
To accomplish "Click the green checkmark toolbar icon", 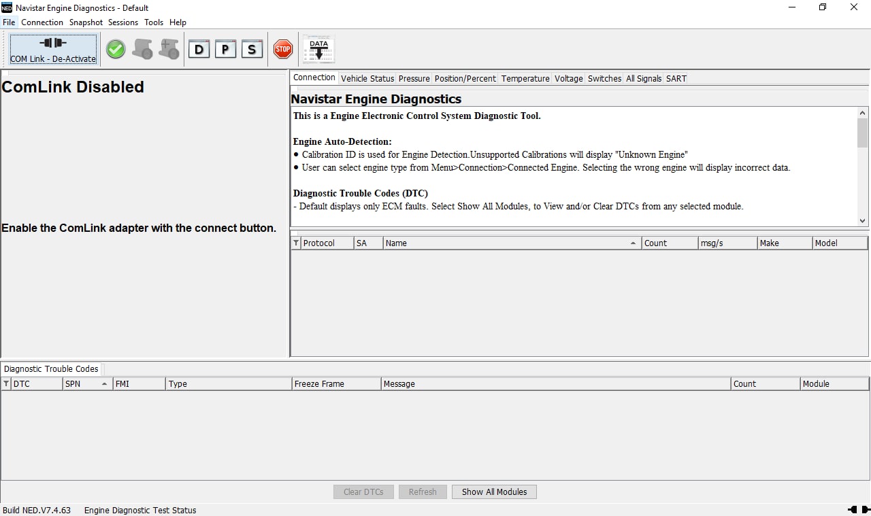I will (116, 50).
